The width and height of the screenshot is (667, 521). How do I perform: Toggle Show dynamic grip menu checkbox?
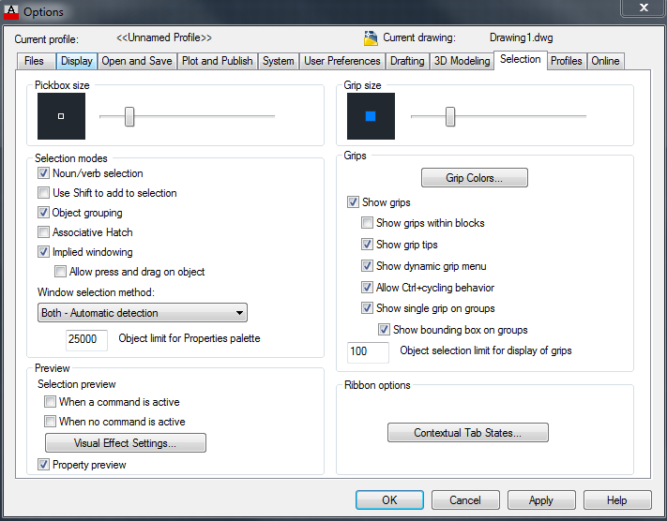tap(367, 266)
